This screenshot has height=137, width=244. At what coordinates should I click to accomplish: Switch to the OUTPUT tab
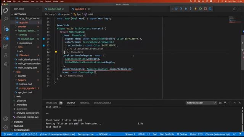[71, 103]
